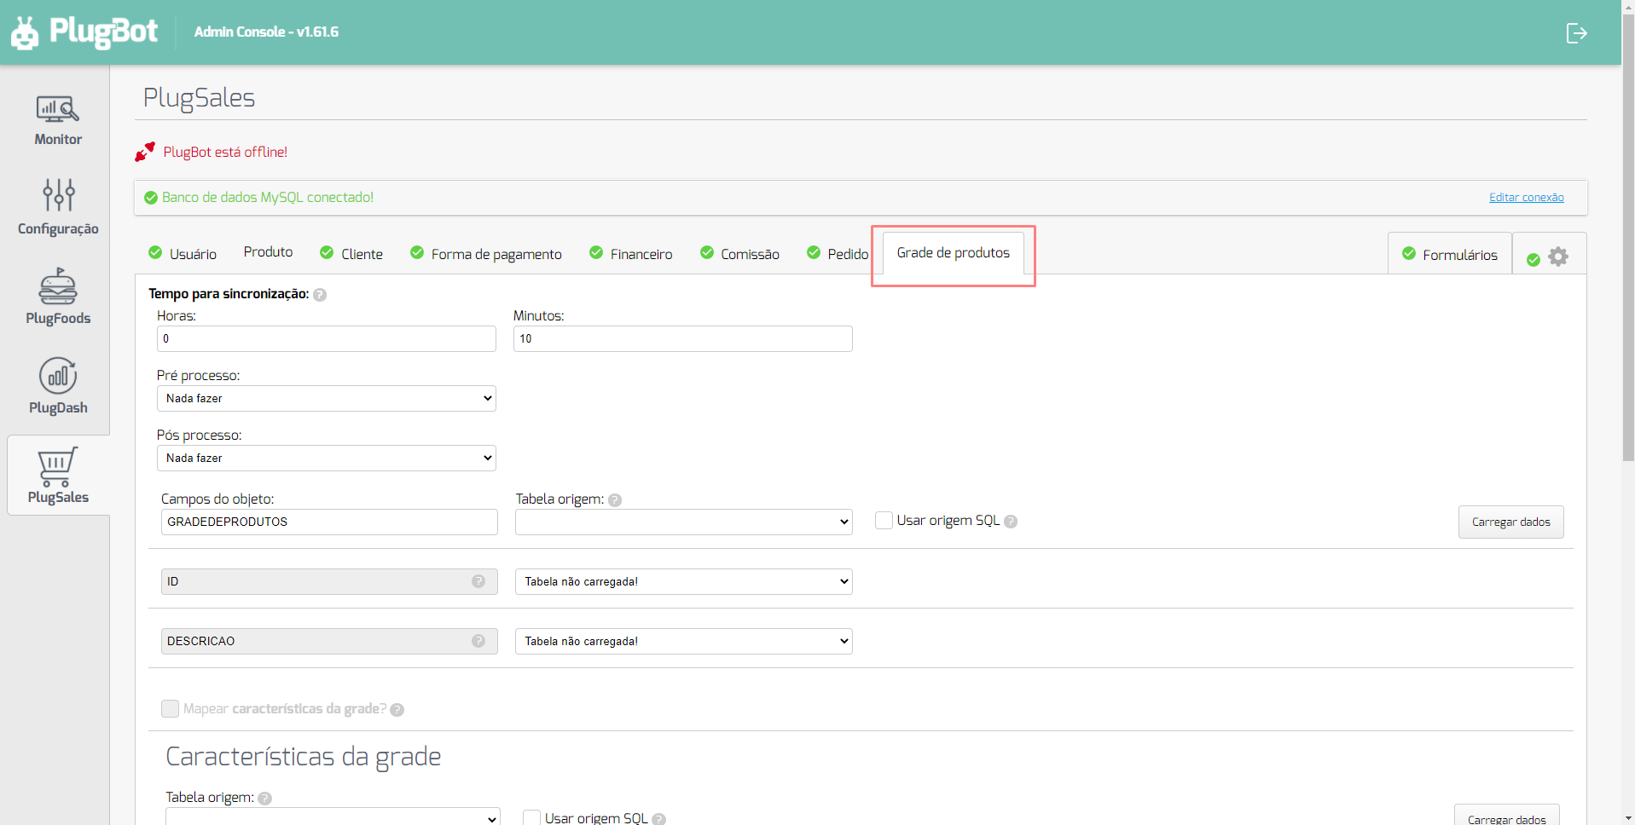Image resolution: width=1635 pixels, height=825 pixels.
Task: Click Carregar dados button under Características
Action: 1507,815
